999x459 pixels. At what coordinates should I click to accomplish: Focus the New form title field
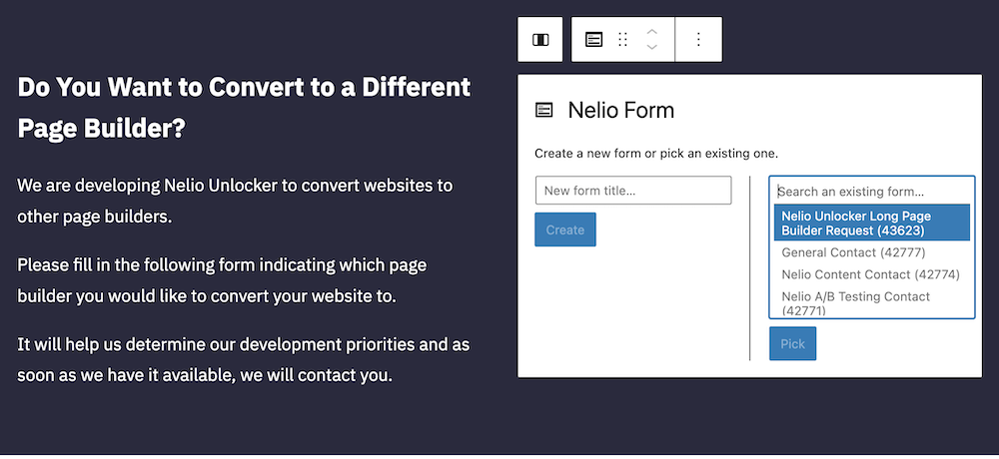coord(633,191)
